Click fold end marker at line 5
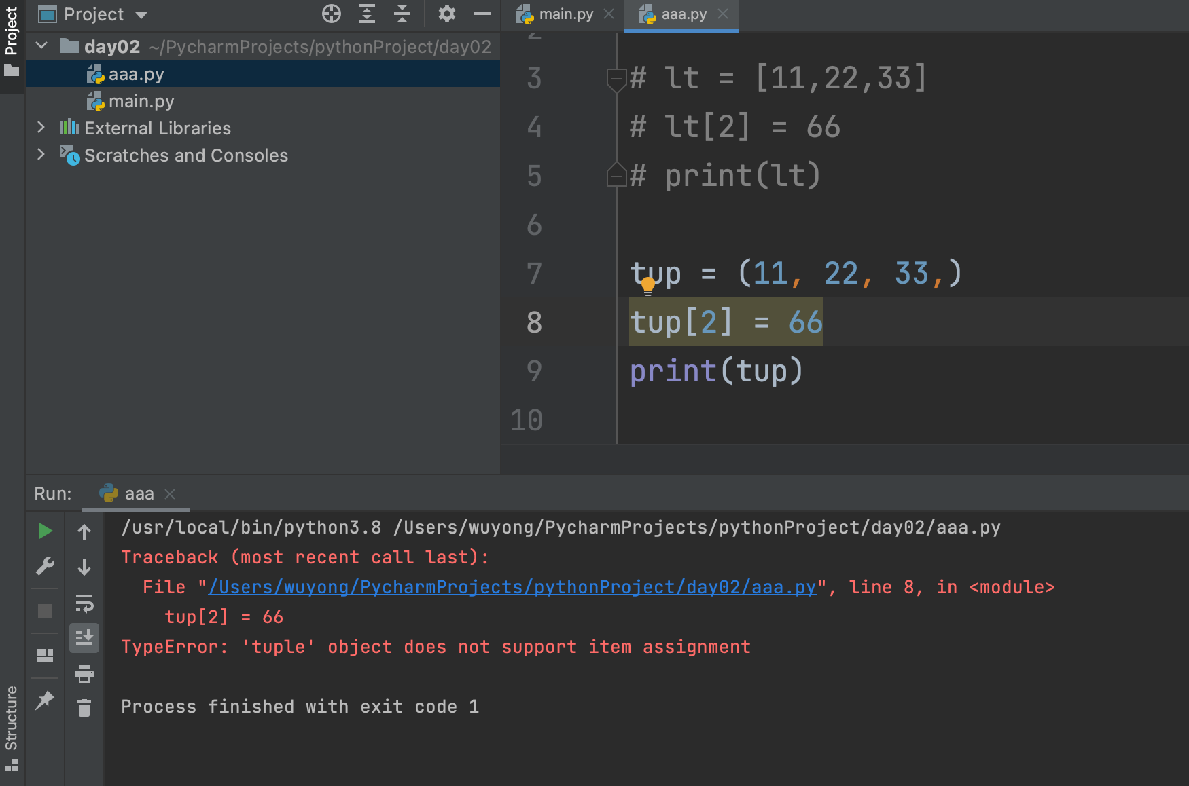This screenshot has width=1189, height=786. (x=616, y=174)
